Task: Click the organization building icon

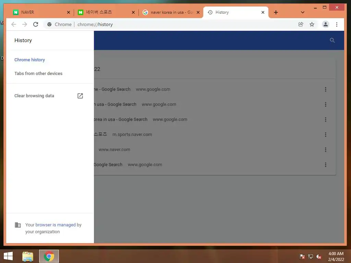Action: point(18,225)
